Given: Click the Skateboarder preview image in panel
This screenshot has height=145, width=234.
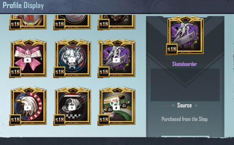Looking at the screenshot, I should [x=185, y=35].
